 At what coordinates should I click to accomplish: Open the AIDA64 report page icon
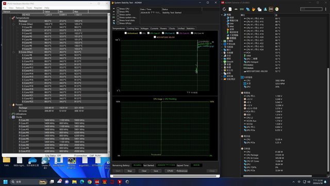[230, 9]
